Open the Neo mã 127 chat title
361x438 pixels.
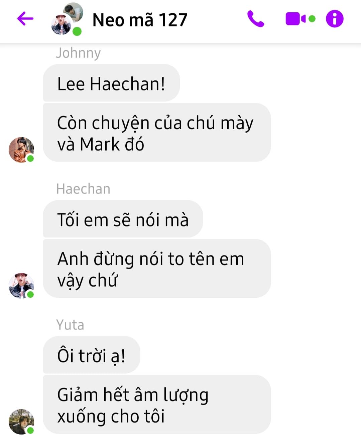(140, 20)
